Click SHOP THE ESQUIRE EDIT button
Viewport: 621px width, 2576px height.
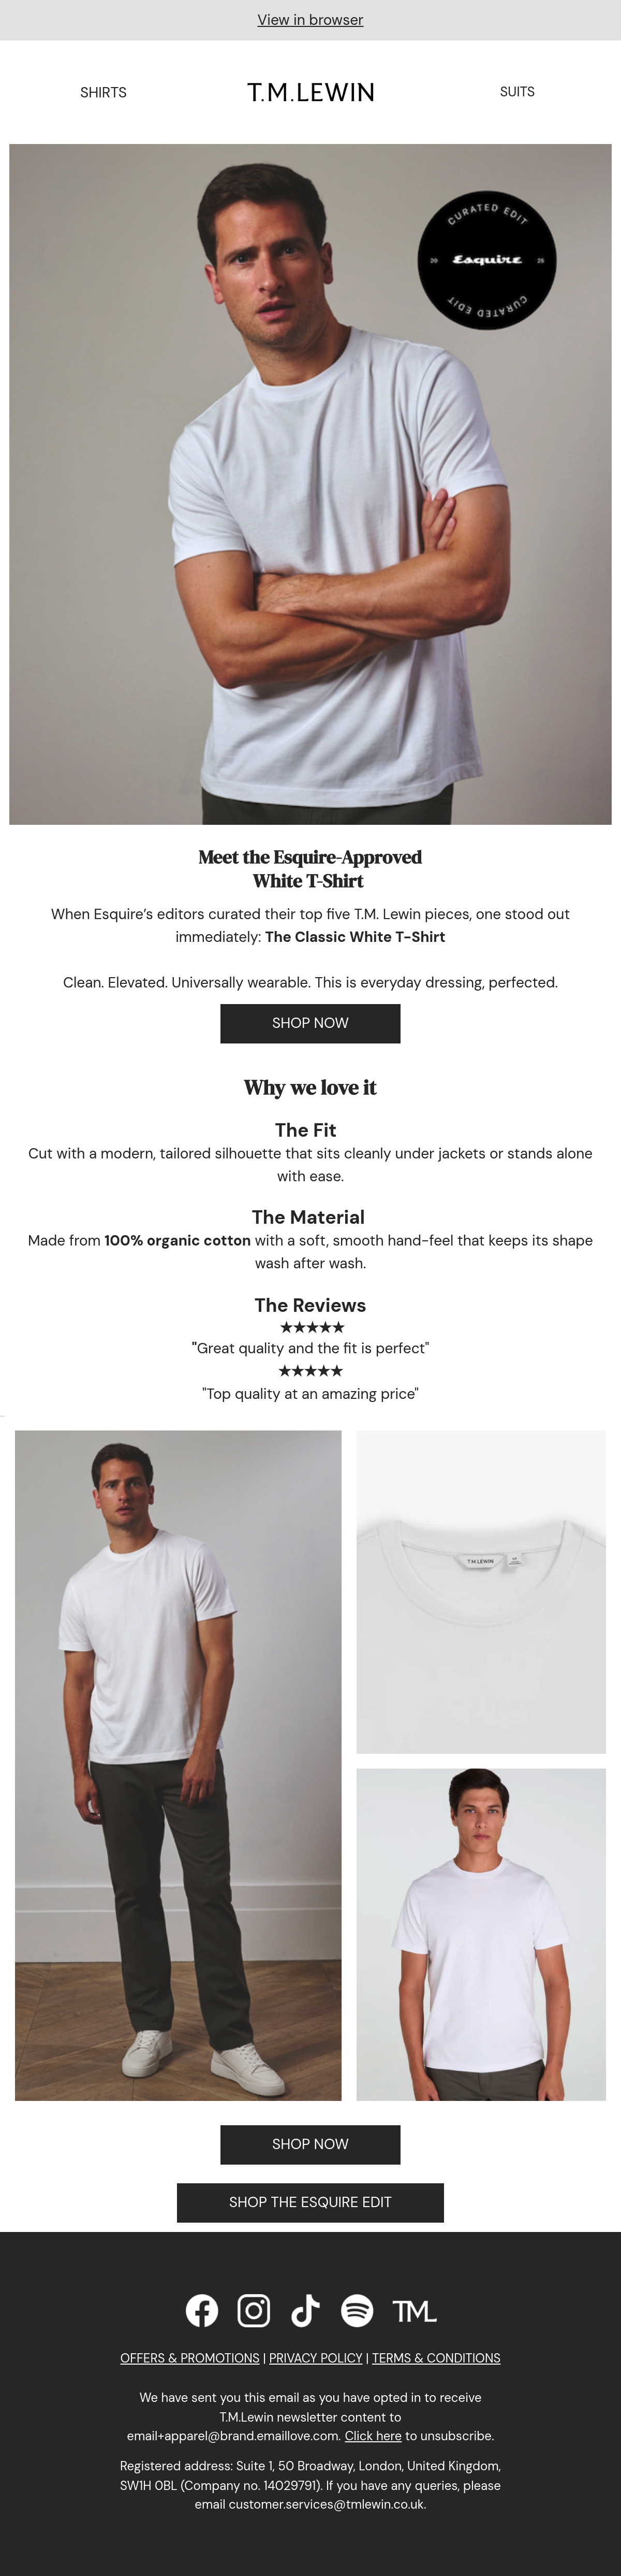[310, 2202]
